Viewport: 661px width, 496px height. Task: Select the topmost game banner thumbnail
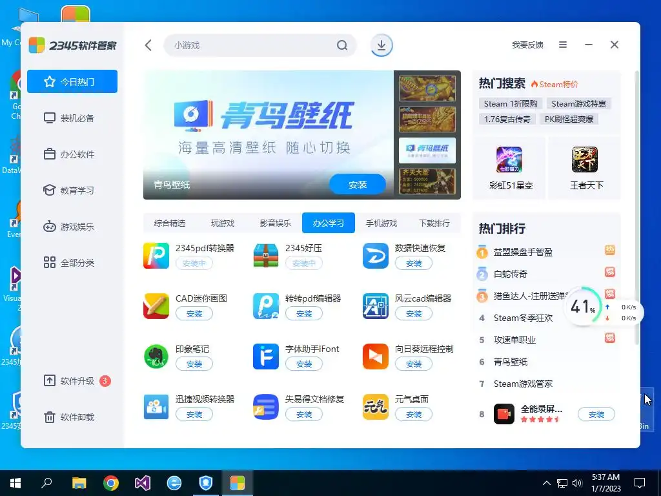tap(427, 88)
